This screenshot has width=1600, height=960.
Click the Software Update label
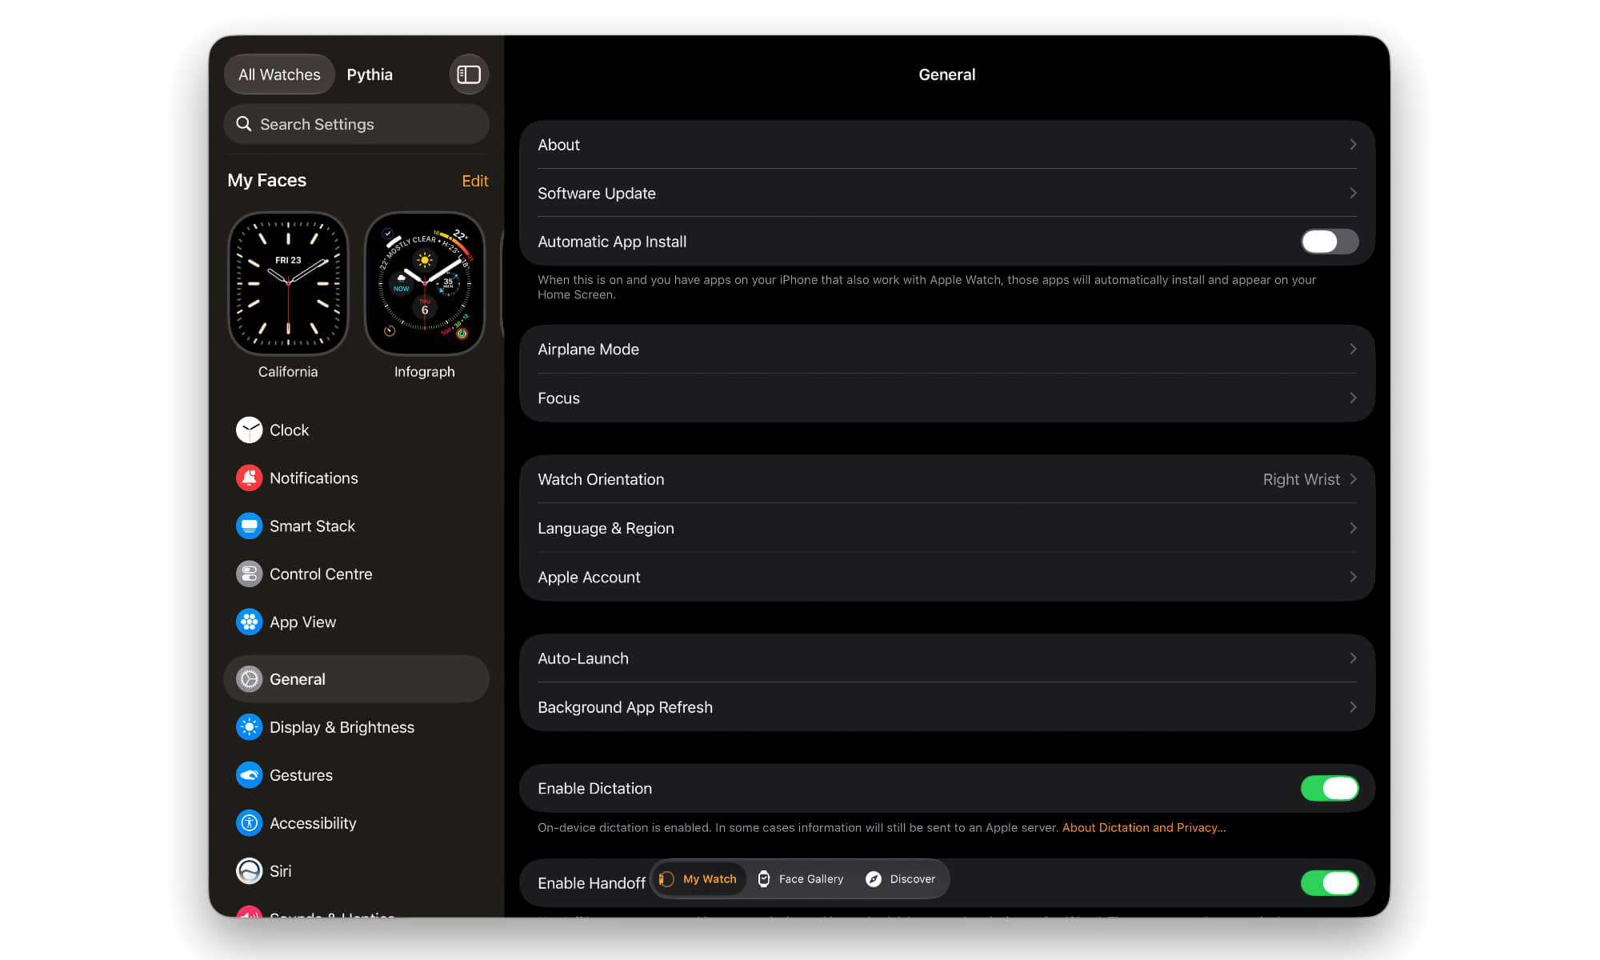597,194
